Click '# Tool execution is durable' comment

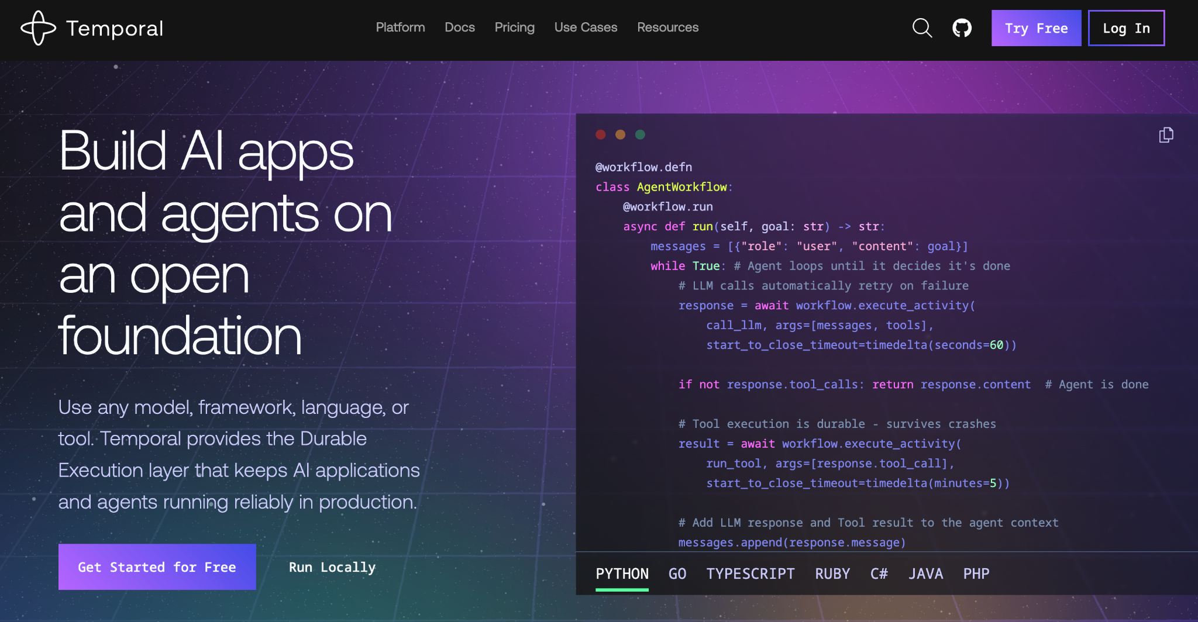(837, 424)
